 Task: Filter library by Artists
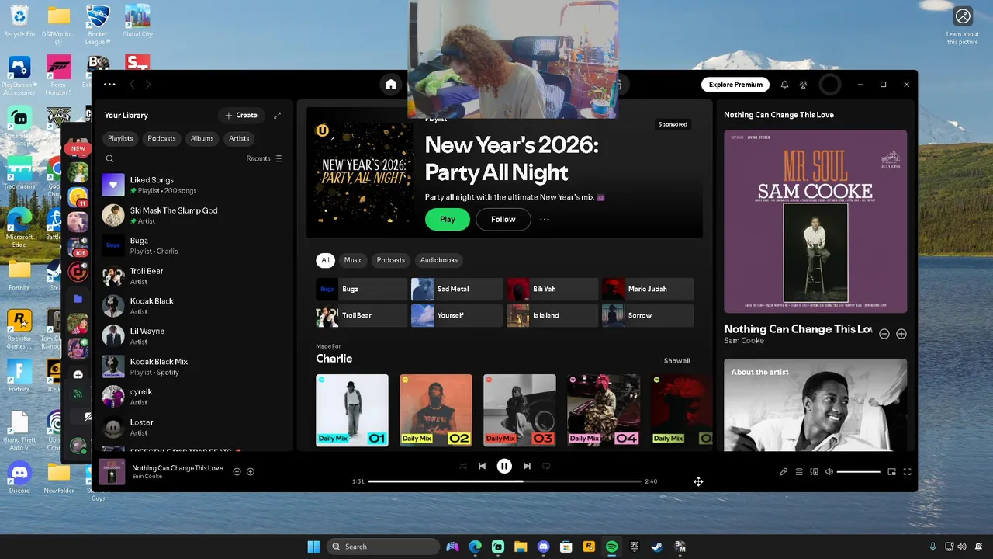pos(239,138)
